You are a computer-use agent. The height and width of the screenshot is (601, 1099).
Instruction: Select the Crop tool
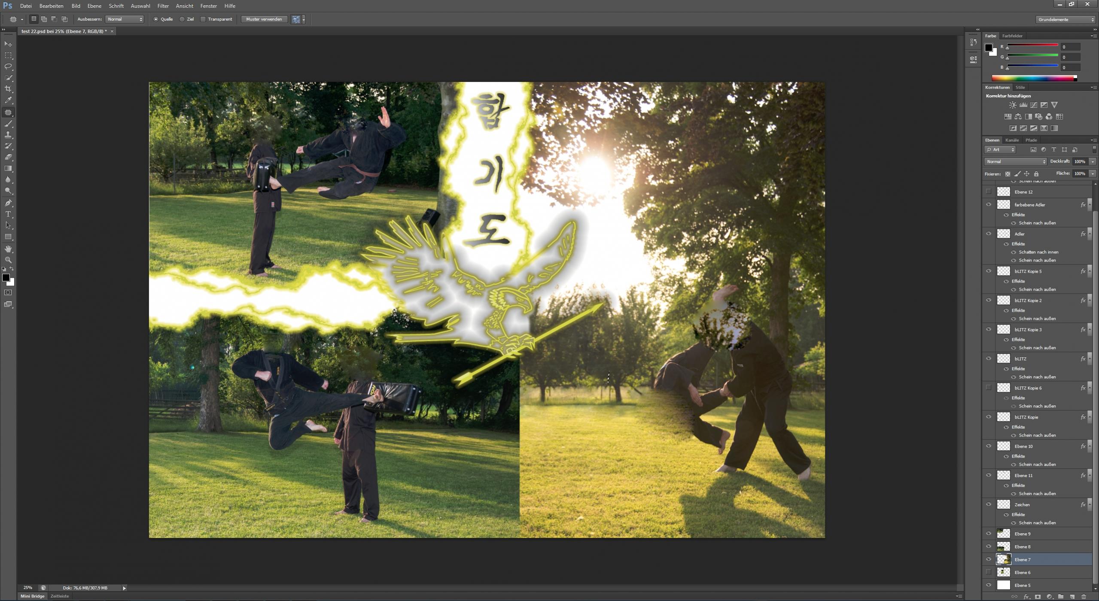click(8, 89)
